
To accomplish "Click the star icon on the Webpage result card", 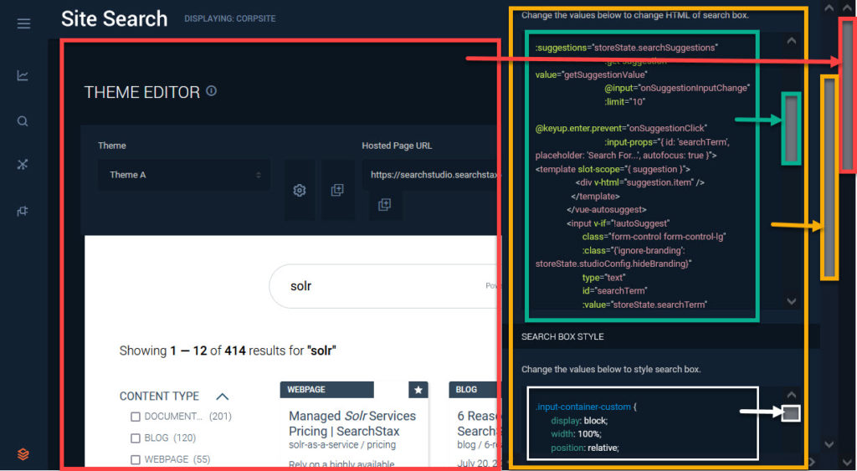I will pos(418,390).
